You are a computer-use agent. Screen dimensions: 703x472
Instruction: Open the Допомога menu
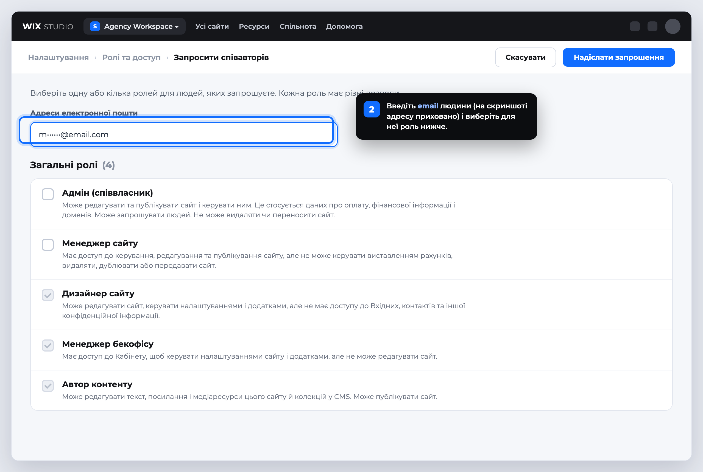point(344,27)
